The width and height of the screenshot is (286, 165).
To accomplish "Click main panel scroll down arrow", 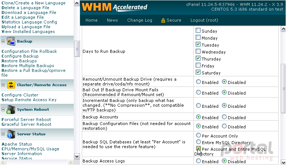I will (283, 162).
